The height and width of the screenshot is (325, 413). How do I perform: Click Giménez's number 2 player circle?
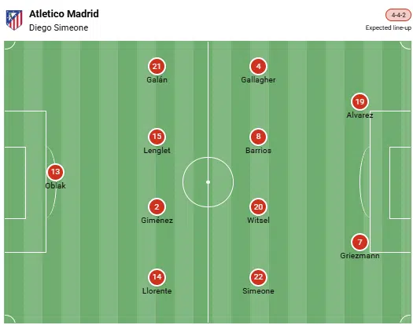click(x=157, y=207)
